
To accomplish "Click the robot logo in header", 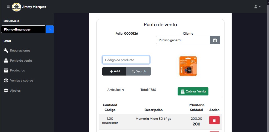I will click(16, 7).
